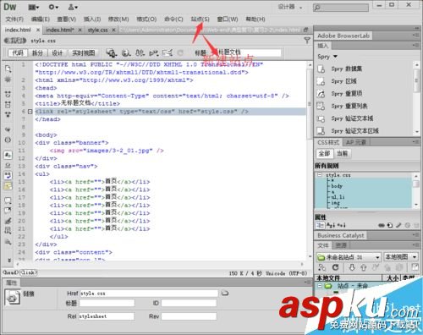This screenshot has height=335, width=423.
Task: Select All mode in CSS Styles
Action: click(x=324, y=153)
